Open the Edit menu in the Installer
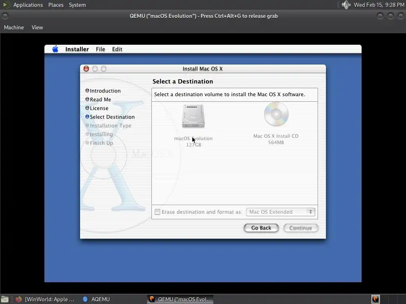 [117, 49]
